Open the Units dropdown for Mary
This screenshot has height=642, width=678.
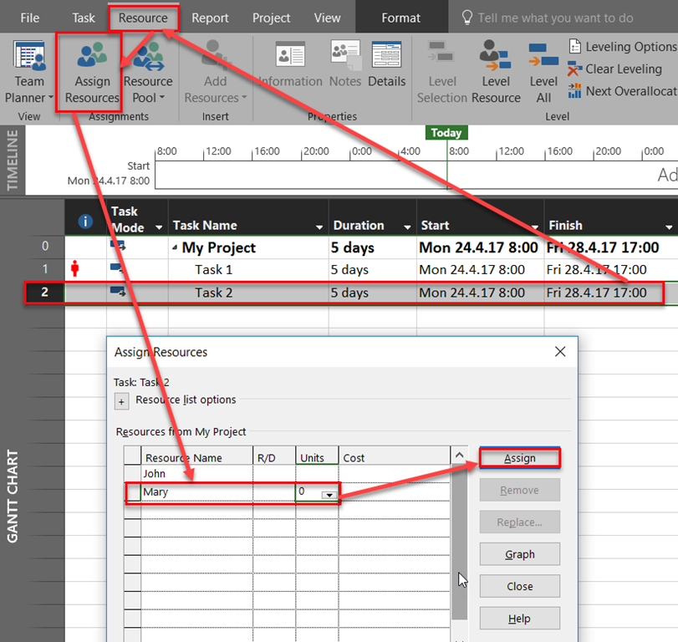coord(329,495)
